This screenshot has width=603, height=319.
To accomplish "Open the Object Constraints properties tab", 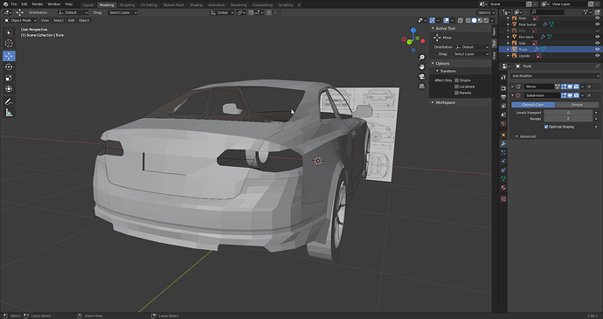I will point(503,170).
